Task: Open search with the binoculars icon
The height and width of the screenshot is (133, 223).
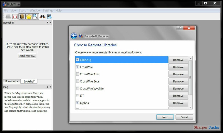Action: [x=42, y=17]
